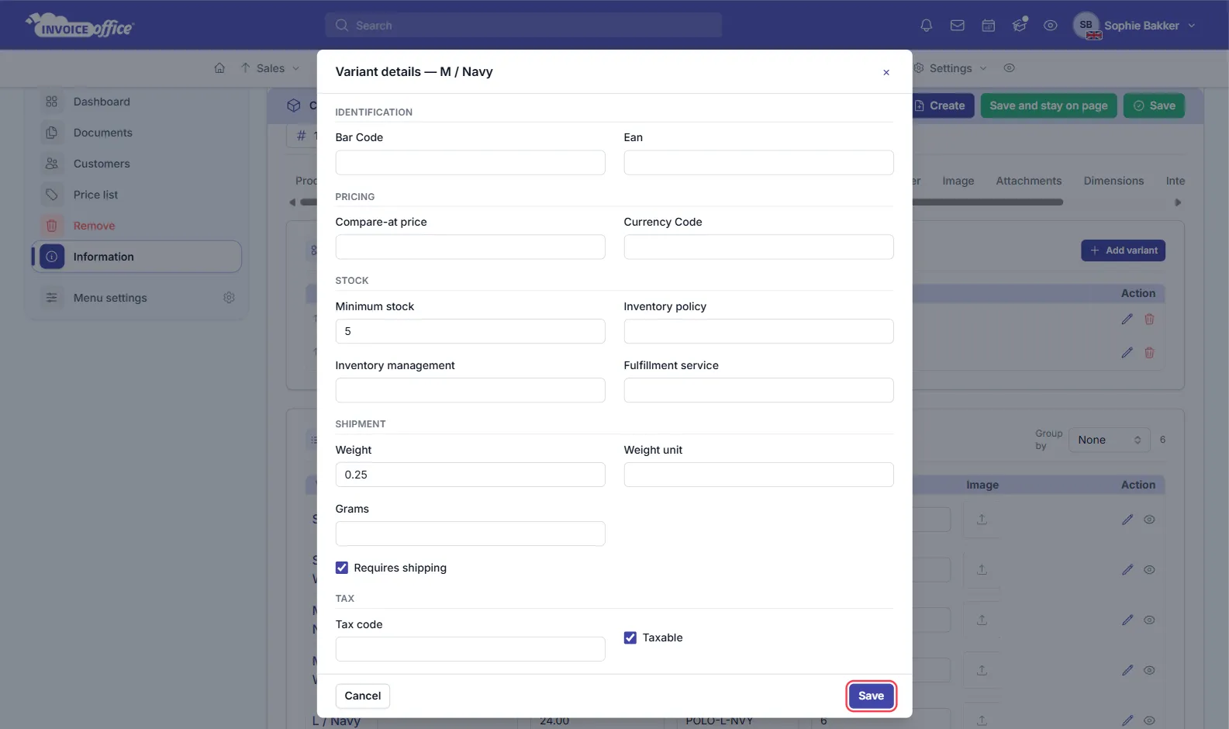
Task: Focus the Ean input field
Action: click(x=758, y=163)
